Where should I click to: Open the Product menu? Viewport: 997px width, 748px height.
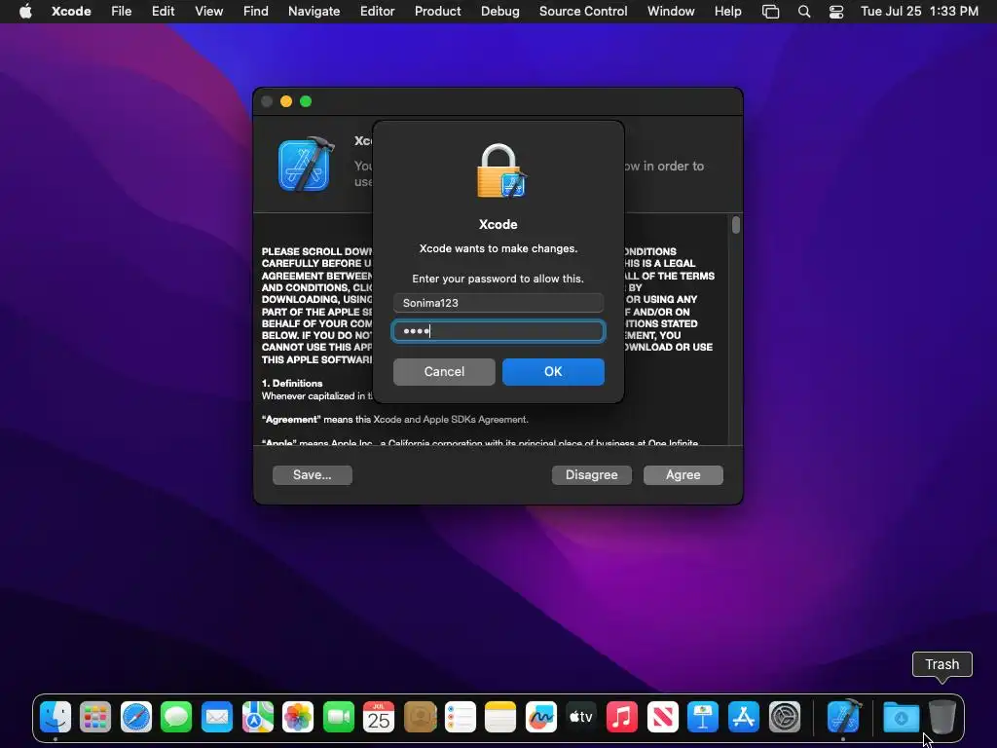tap(437, 12)
